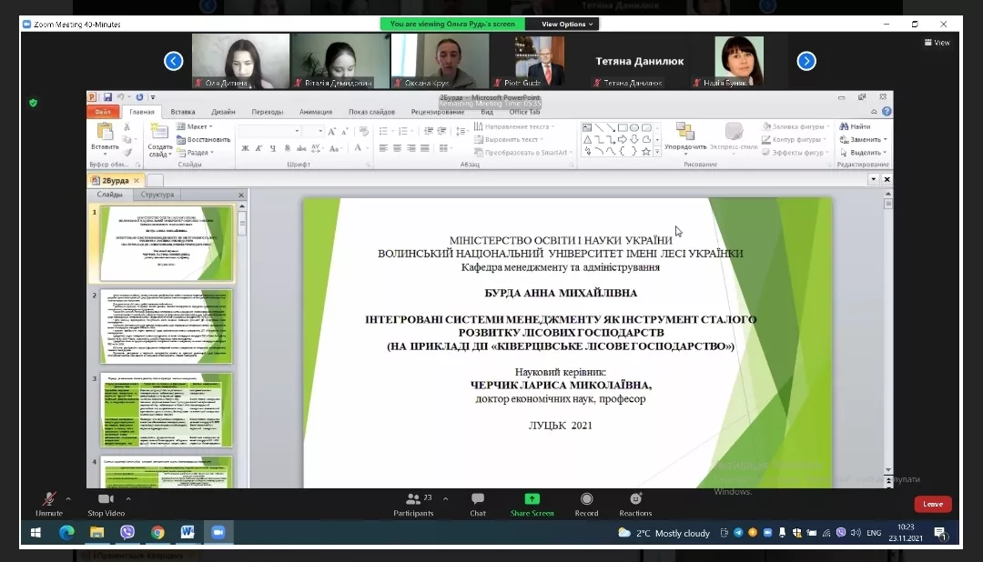This screenshot has height=562, width=983.
Task: Click the green Share Screen icon
Action: [x=532, y=499]
